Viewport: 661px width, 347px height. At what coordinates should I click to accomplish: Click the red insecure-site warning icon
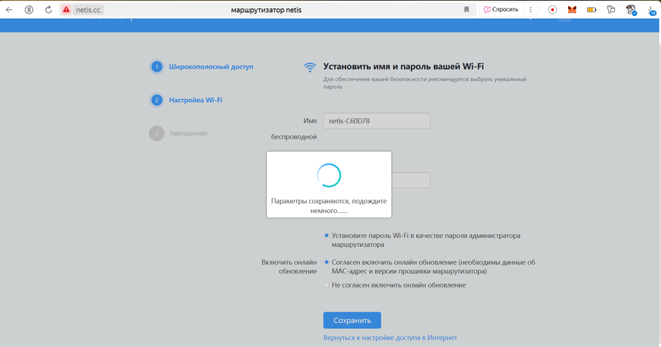(66, 10)
